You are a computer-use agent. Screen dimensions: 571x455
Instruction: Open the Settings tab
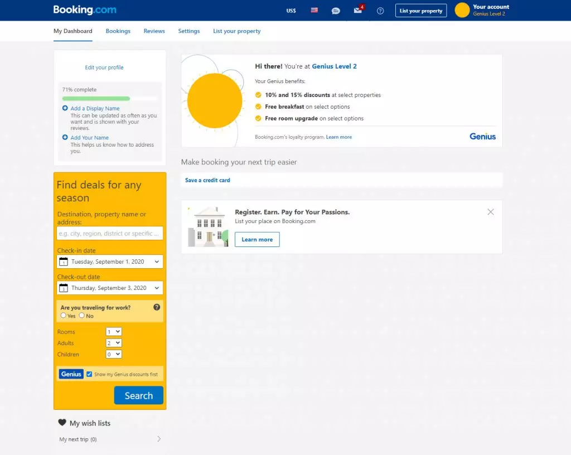click(x=189, y=31)
